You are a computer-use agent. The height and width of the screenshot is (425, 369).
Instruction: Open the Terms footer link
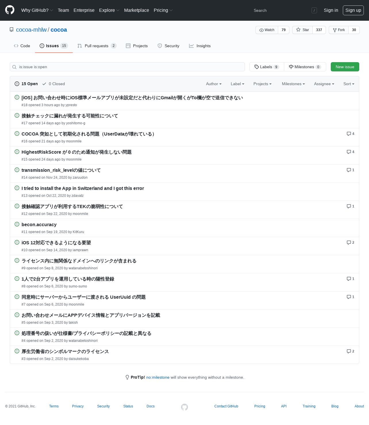point(54,406)
